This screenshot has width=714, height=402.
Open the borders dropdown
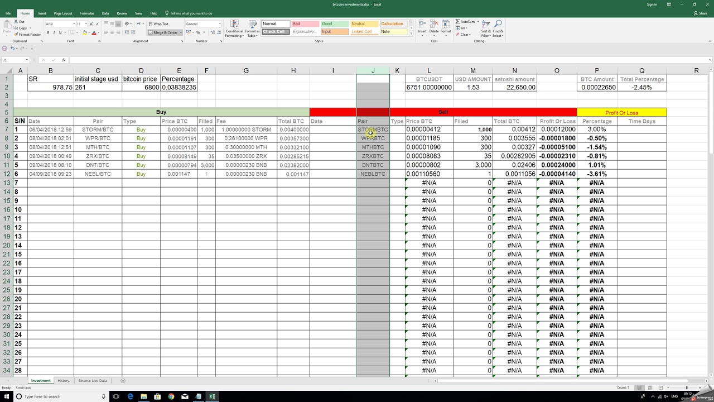[78, 32]
